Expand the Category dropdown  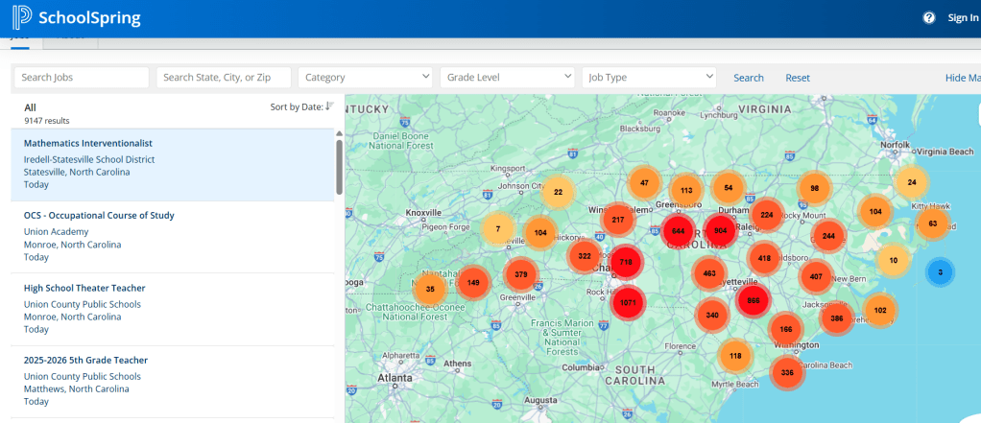(x=366, y=78)
